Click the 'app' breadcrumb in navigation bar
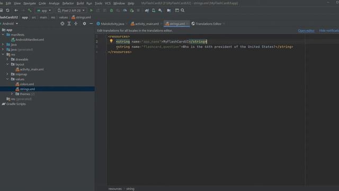339x191 pixels. pos(25,18)
